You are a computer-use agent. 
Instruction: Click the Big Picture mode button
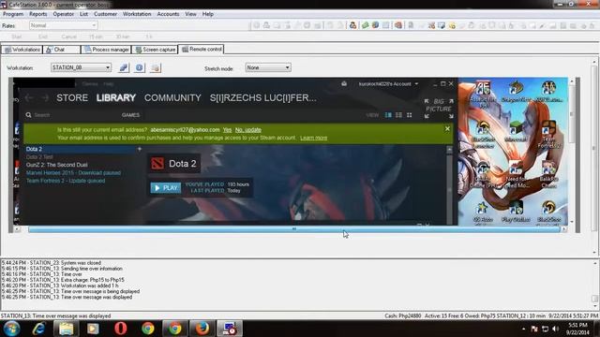(x=439, y=109)
